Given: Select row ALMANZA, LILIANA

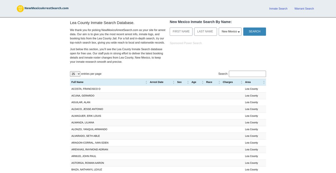Looking at the screenshot, I should point(168,122).
